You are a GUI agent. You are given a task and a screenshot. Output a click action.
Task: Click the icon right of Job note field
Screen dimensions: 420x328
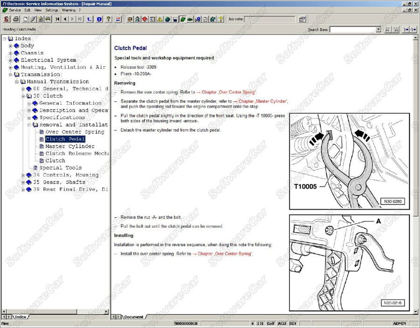[x=302, y=19]
